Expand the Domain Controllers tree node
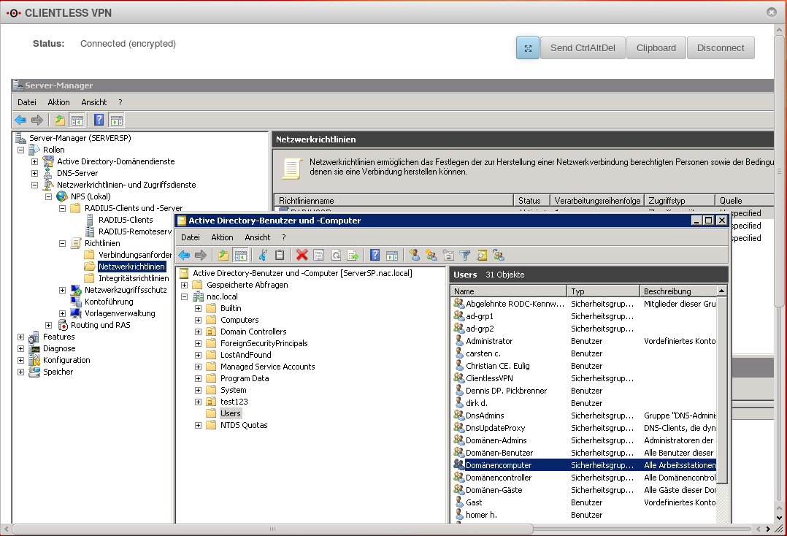 click(x=198, y=332)
